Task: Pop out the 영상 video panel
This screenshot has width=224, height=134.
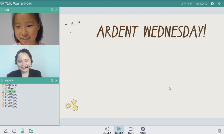Action: [x=52, y=10]
